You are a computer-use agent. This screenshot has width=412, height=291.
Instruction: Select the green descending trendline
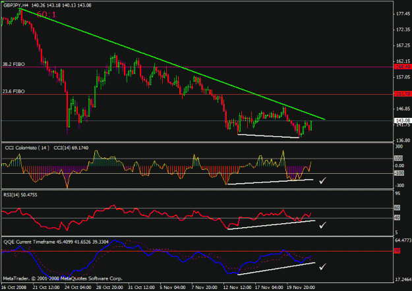(172, 64)
